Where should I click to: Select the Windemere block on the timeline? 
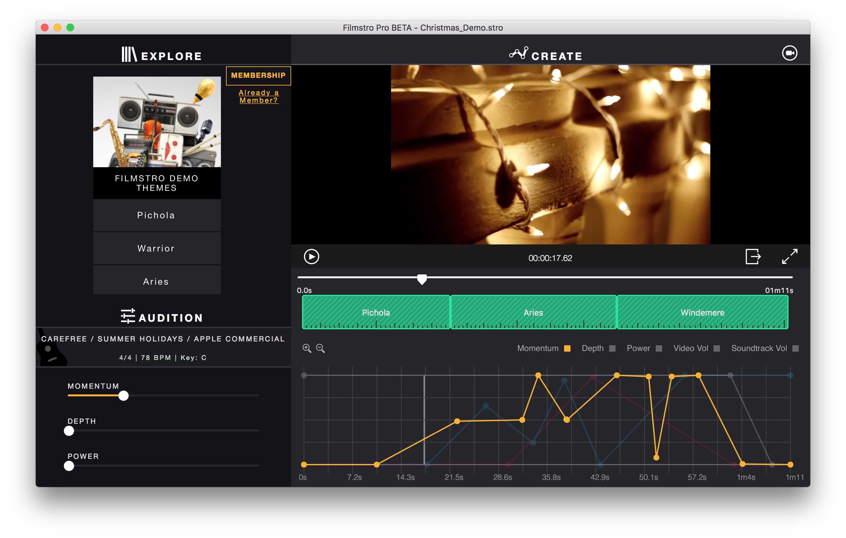pyautogui.click(x=703, y=312)
